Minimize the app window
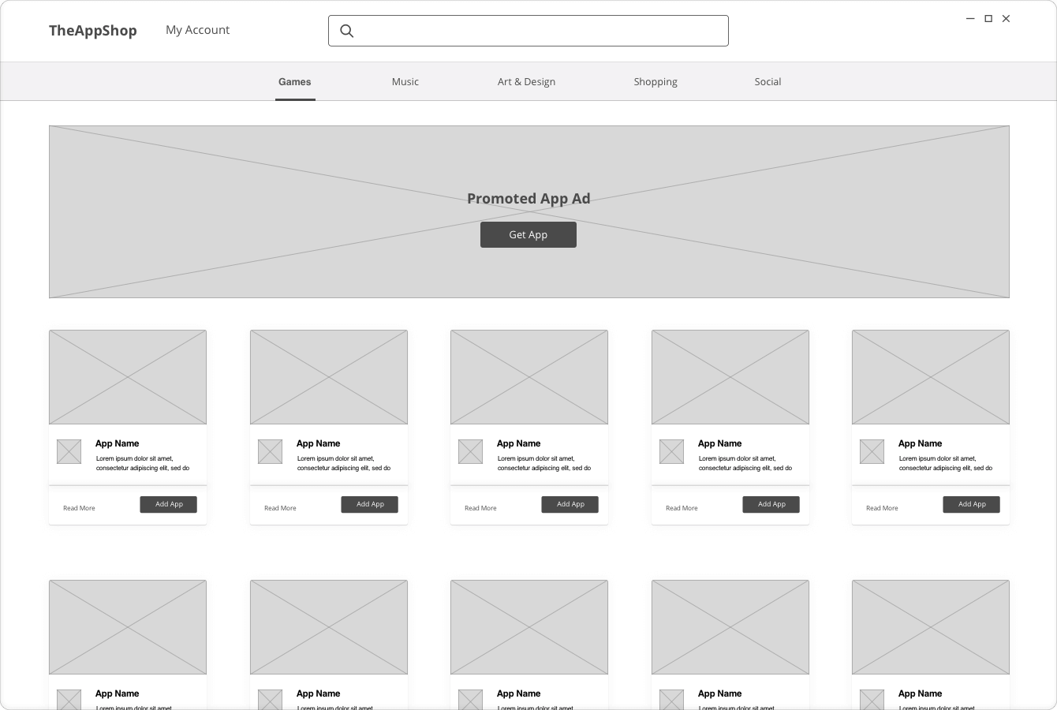This screenshot has width=1057, height=710. pos(970,19)
